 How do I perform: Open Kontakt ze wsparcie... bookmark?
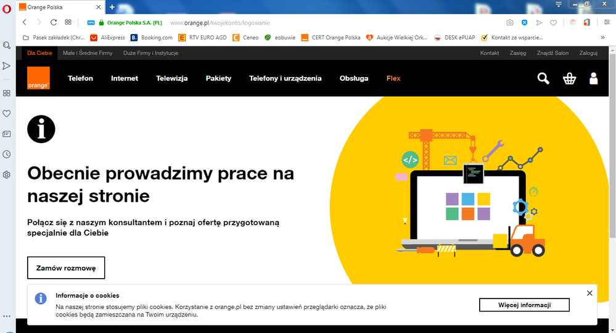512,38
